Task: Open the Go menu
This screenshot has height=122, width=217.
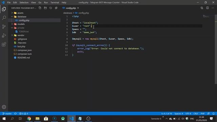Action: pos(40,2)
